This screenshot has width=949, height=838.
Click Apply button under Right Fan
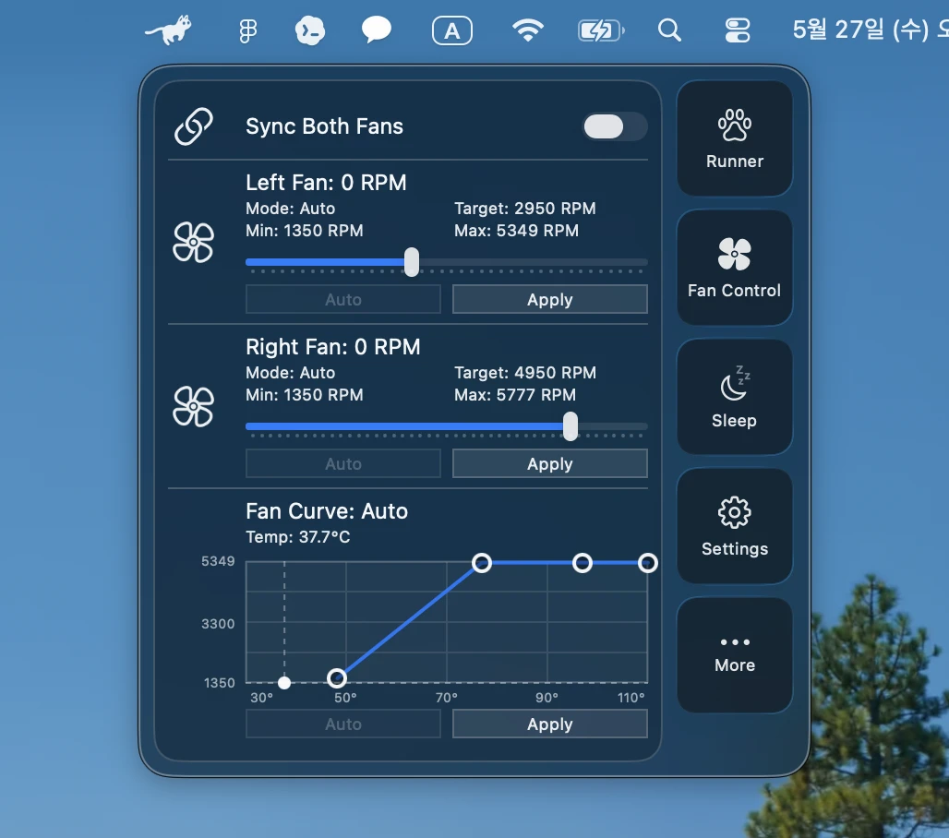pyautogui.click(x=549, y=463)
